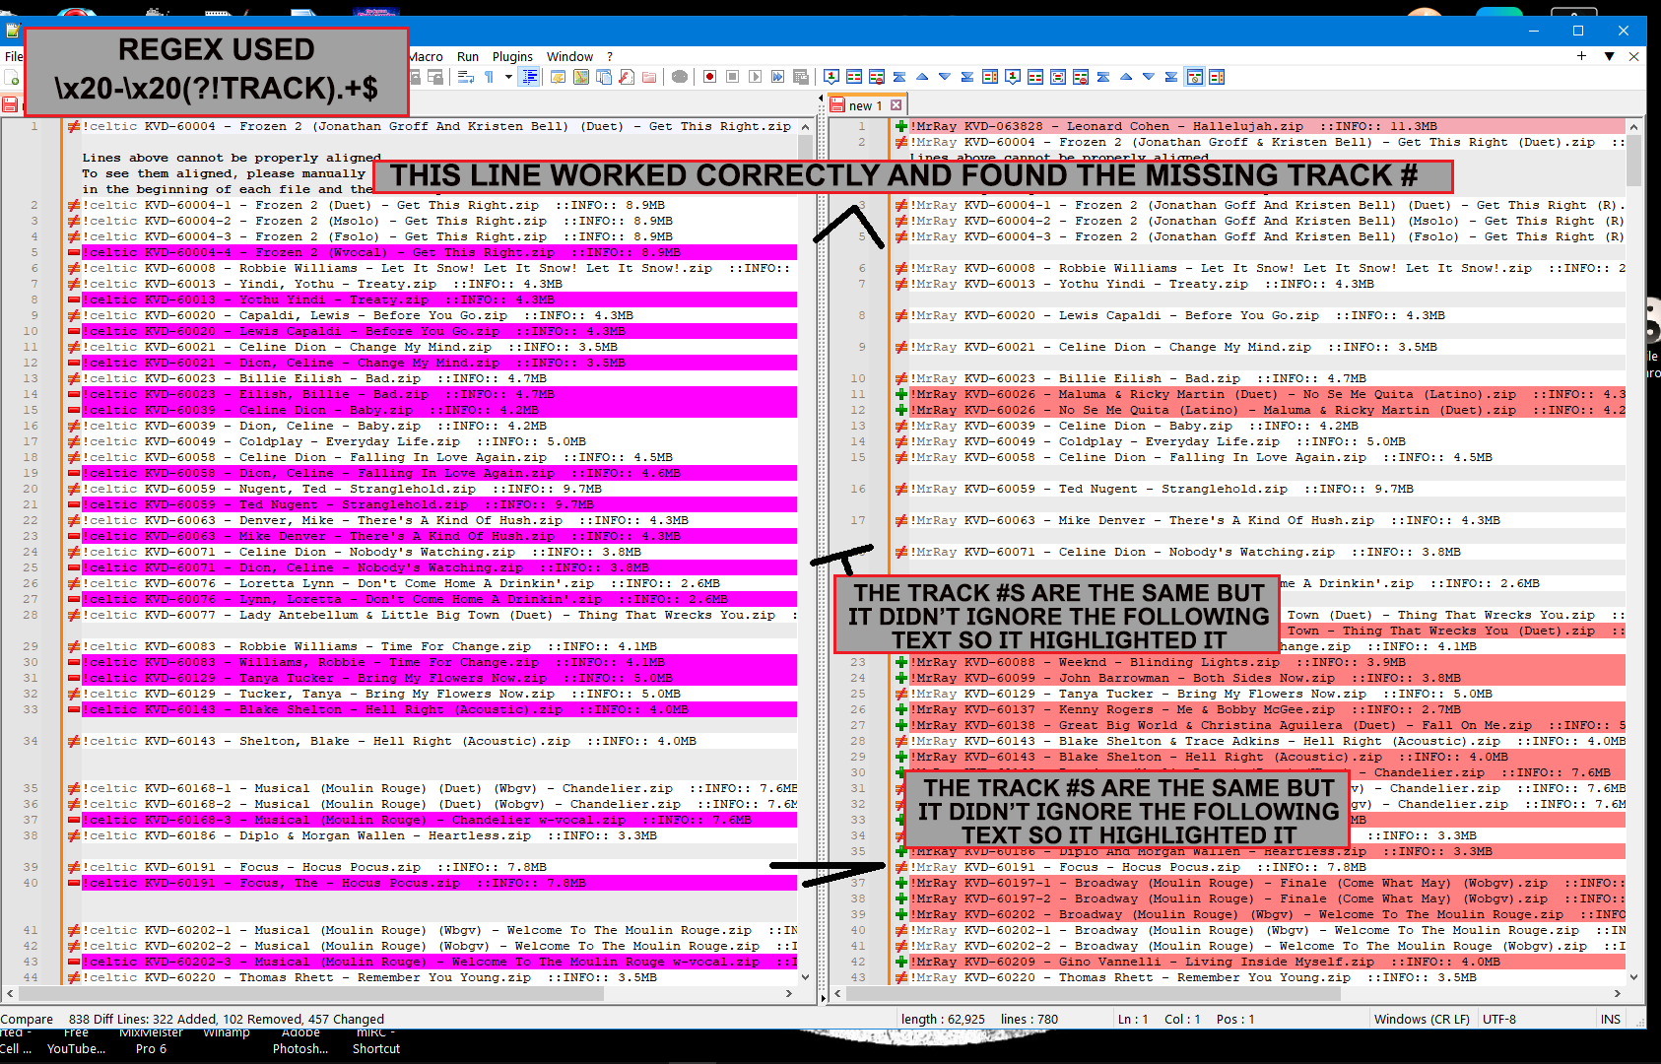The height and width of the screenshot is (1064, 1661).
Task: Click Run Macro Multiple Times icon
Action: click(777, 77)
